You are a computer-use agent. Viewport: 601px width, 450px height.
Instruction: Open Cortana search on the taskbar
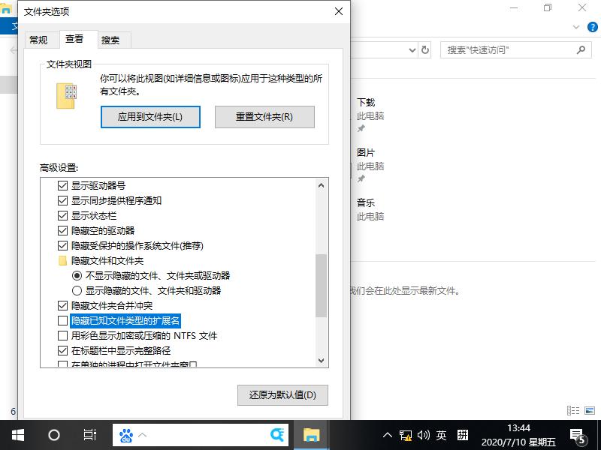click(x=53, y=435)
